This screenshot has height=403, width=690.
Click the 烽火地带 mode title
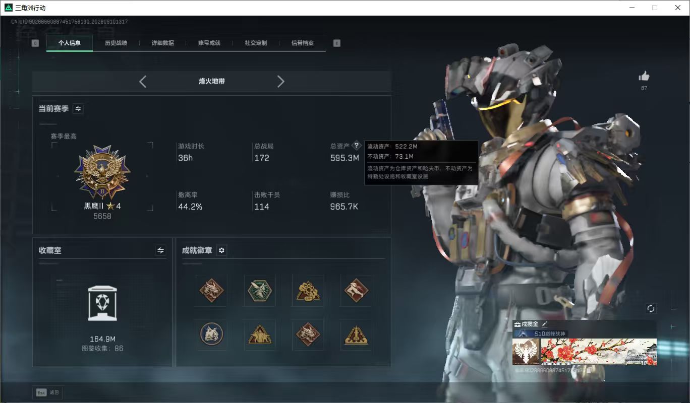click(x=212, y=81)
